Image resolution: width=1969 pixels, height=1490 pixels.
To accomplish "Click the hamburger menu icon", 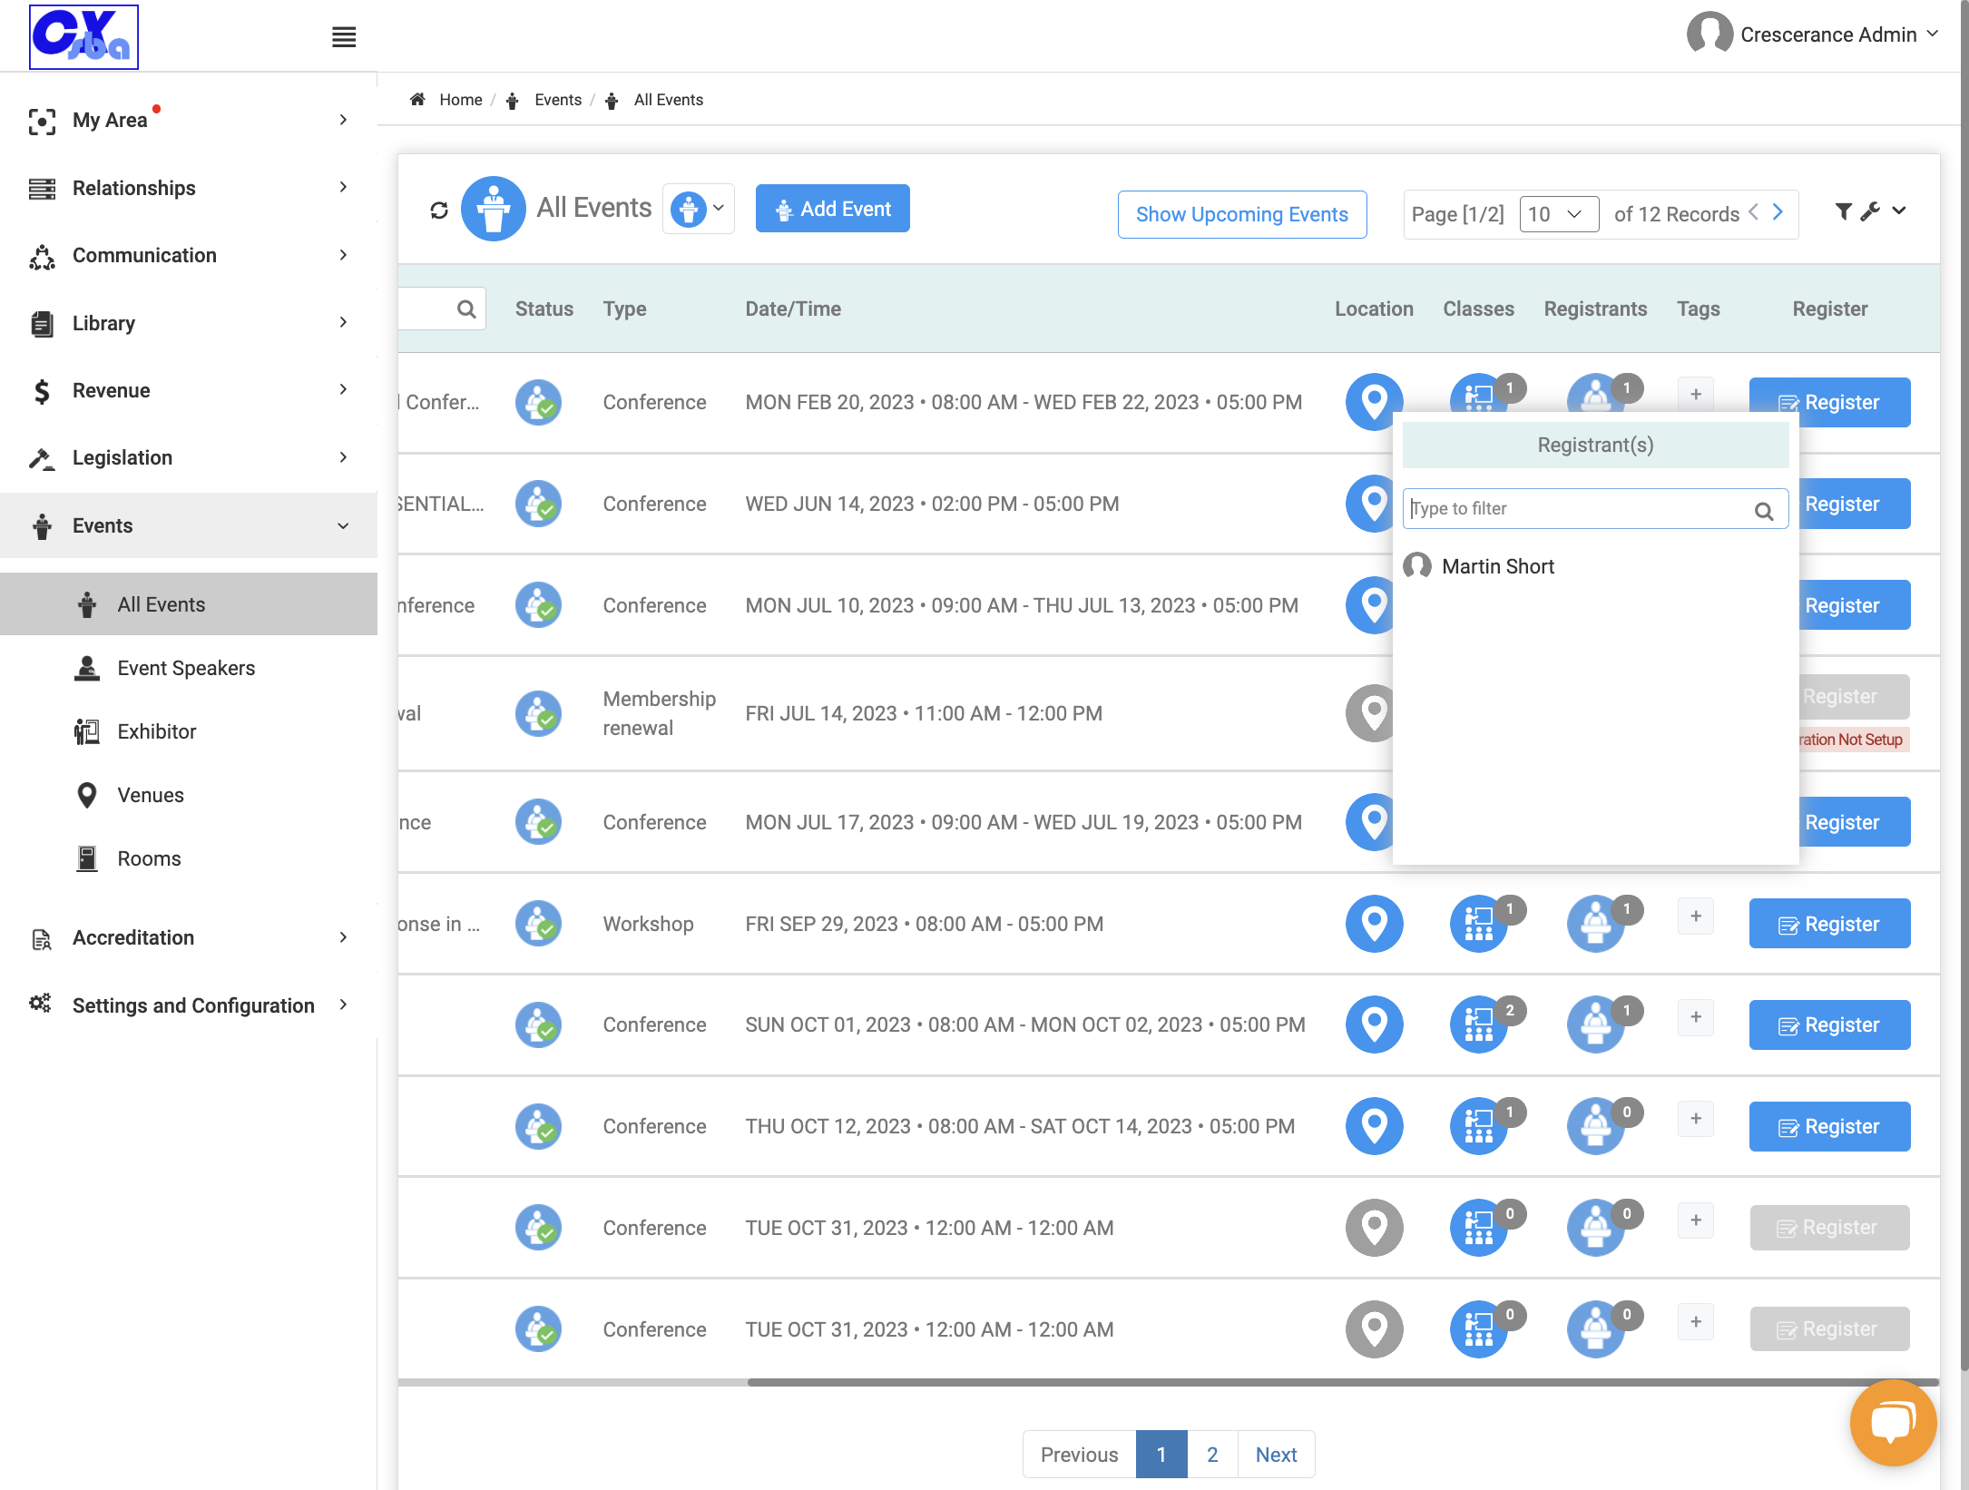I will [344, 37].
